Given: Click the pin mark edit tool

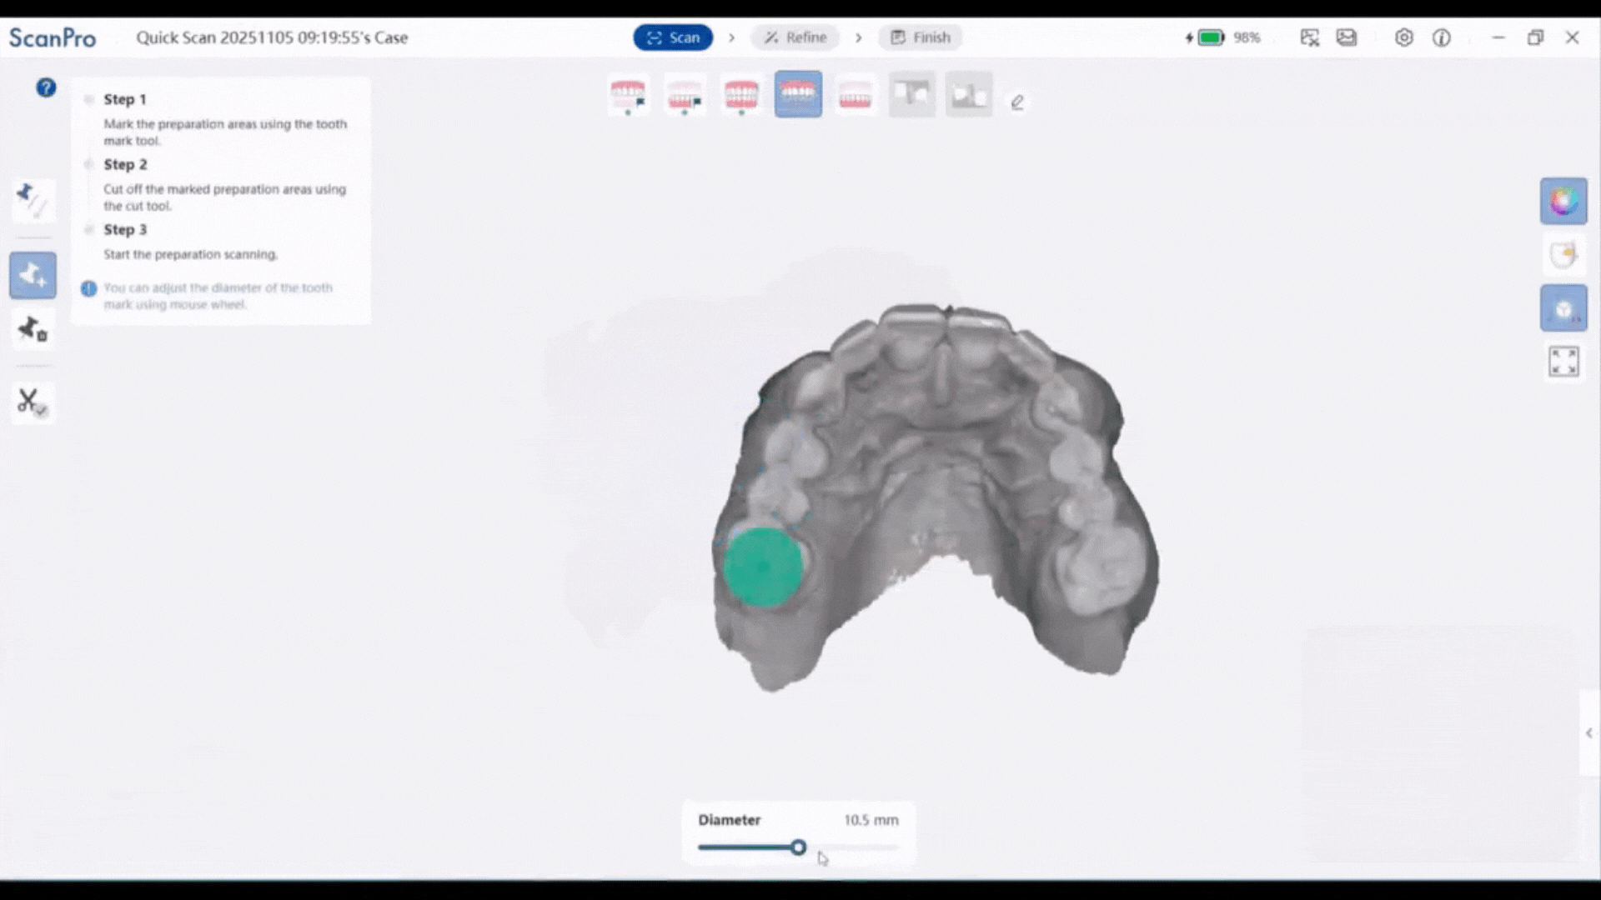Looking at the screenshot, I should tap(33, 201).
